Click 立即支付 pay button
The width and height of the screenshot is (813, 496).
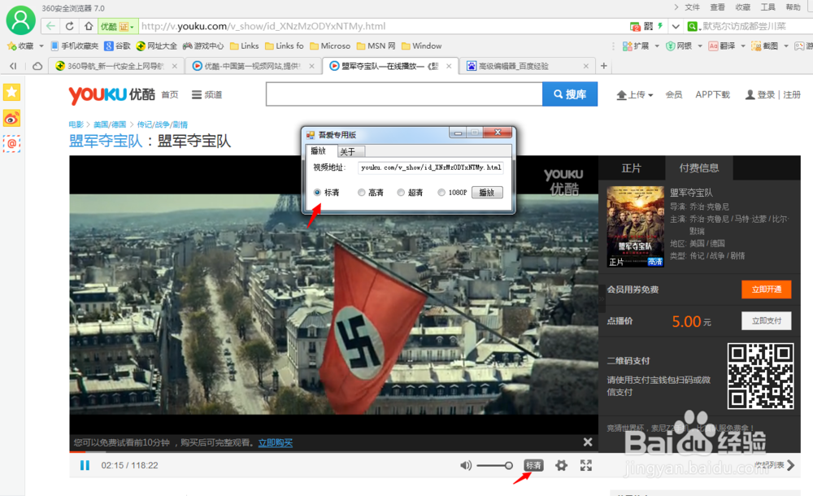767,320
